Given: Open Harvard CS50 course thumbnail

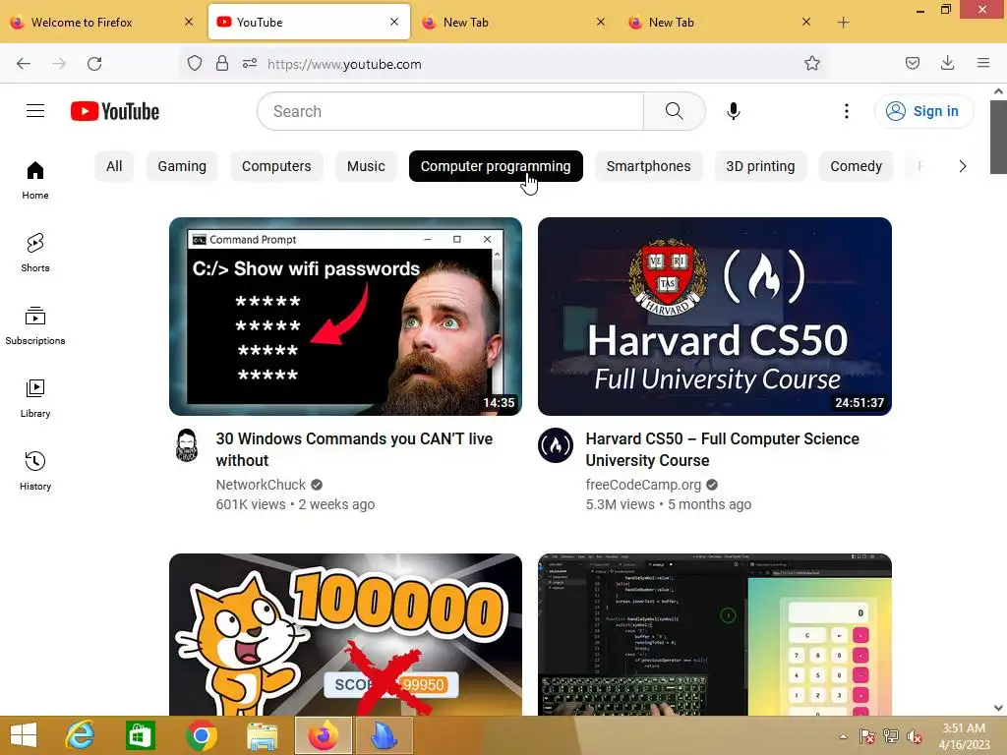Looking at the screenshot, I should (x=715, y=316).
